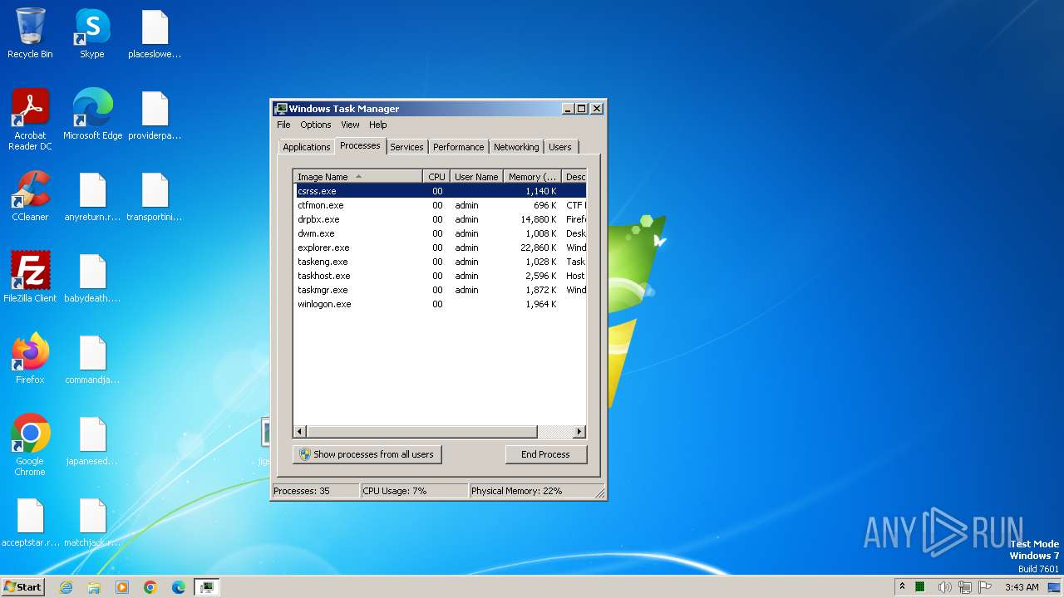Select the acceptstar file icon
Viewport: 1064px width, 598px height.
[x=30, y=522]
